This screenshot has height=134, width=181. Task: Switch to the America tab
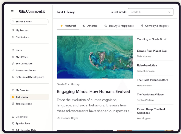(90, 26)
